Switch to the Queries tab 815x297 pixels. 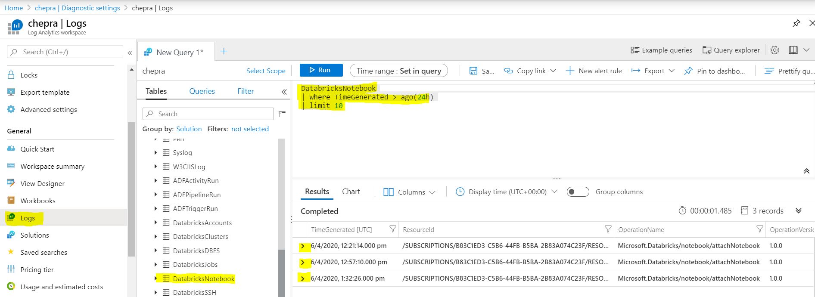point(202,91)
